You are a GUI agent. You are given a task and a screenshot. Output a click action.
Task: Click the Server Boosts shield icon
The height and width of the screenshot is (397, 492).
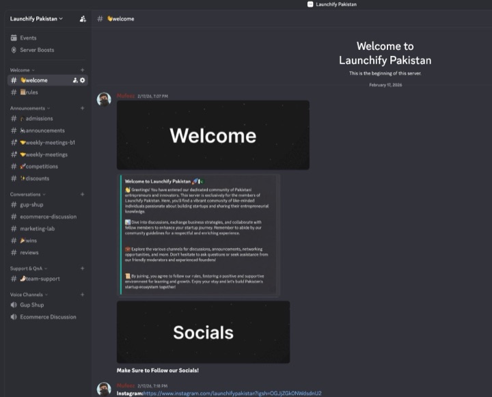(14, 50)
